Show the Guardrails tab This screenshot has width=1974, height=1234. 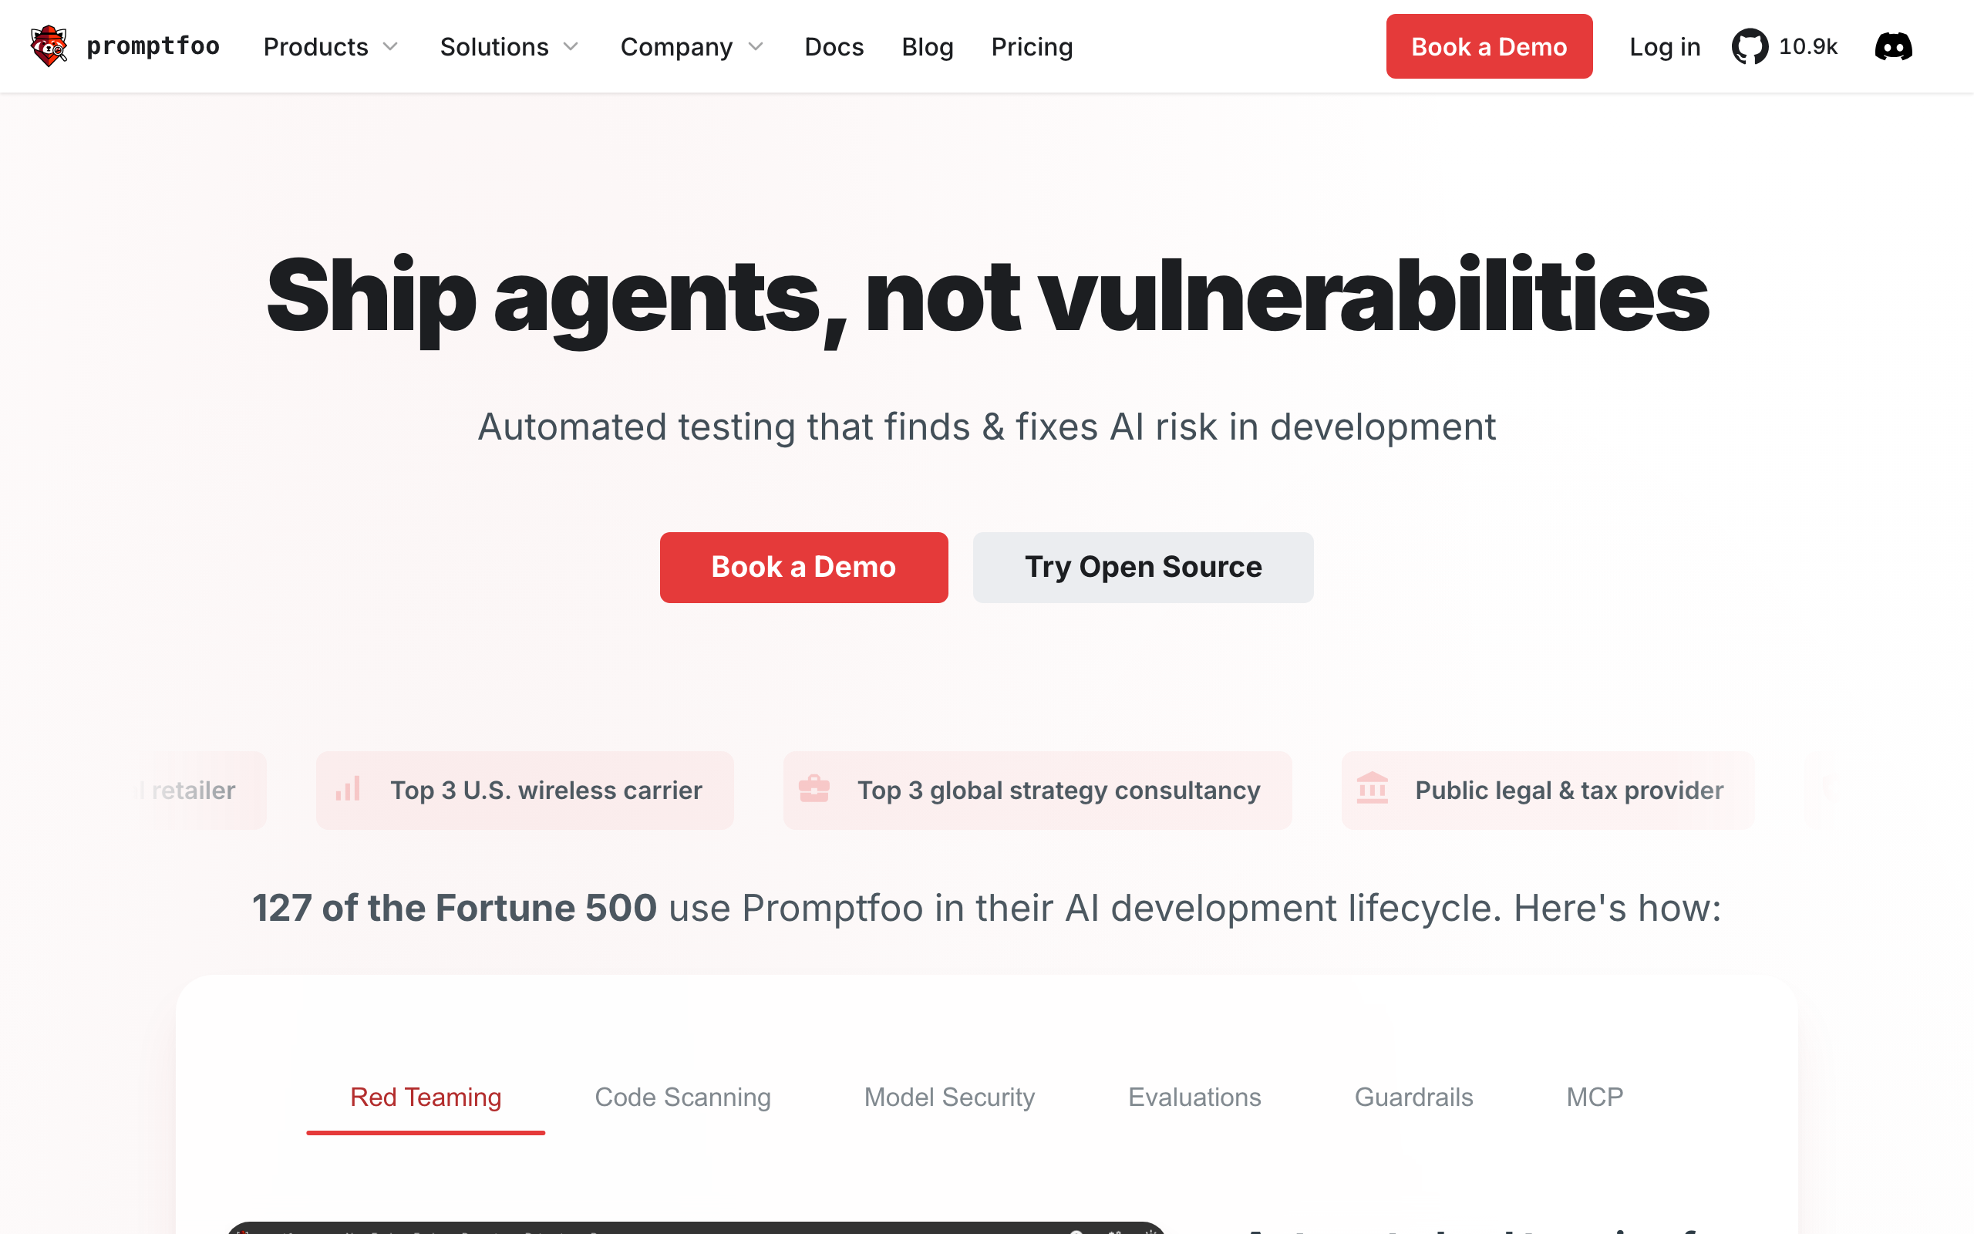(x=1413, y=1097)
